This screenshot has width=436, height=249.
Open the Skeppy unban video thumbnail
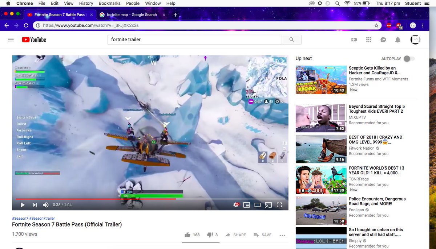pos(321,238)
